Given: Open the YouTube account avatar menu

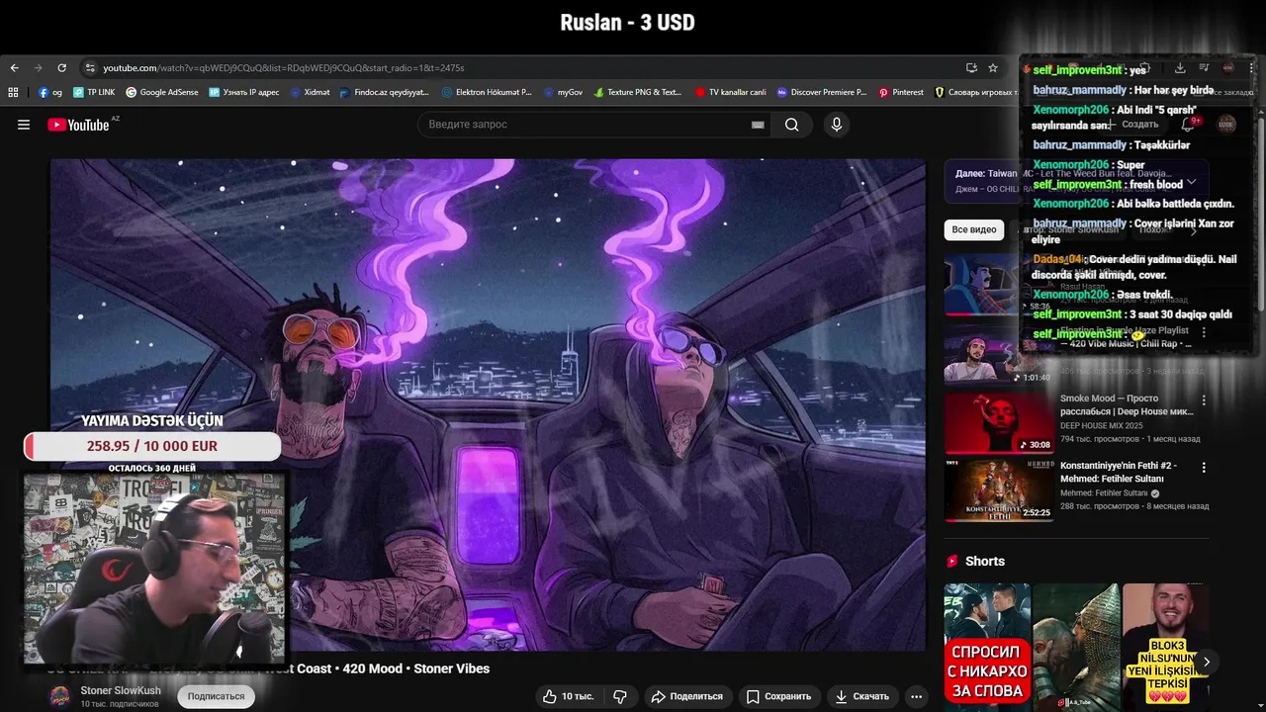Looking at the screenshot, I should click(1226, 125).
